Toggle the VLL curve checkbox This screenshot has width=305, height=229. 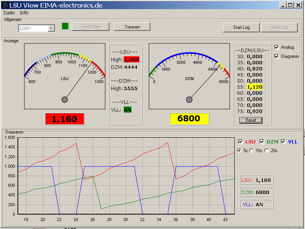[283, 142]
